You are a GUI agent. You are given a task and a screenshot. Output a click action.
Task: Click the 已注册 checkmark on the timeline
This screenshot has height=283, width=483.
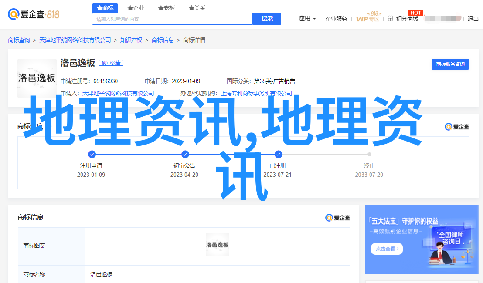tap(279, 154)
